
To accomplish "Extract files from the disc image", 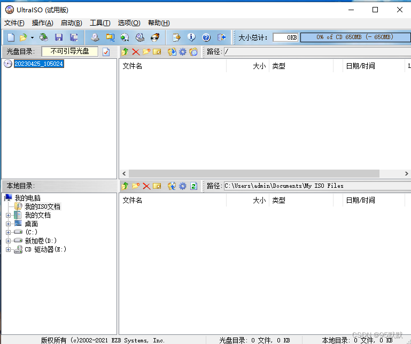I will point(172,52).
